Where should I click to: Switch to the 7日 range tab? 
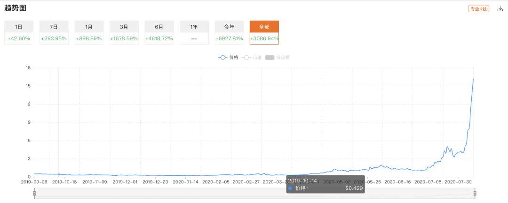click(54, 32)
